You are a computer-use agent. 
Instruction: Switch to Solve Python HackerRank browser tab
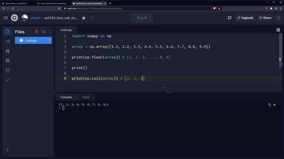click(16, 4)
